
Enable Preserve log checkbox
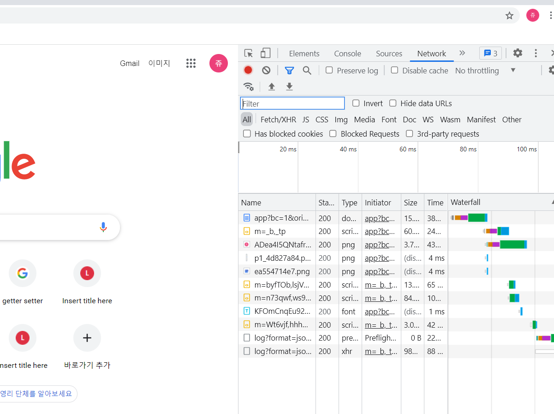329,70
